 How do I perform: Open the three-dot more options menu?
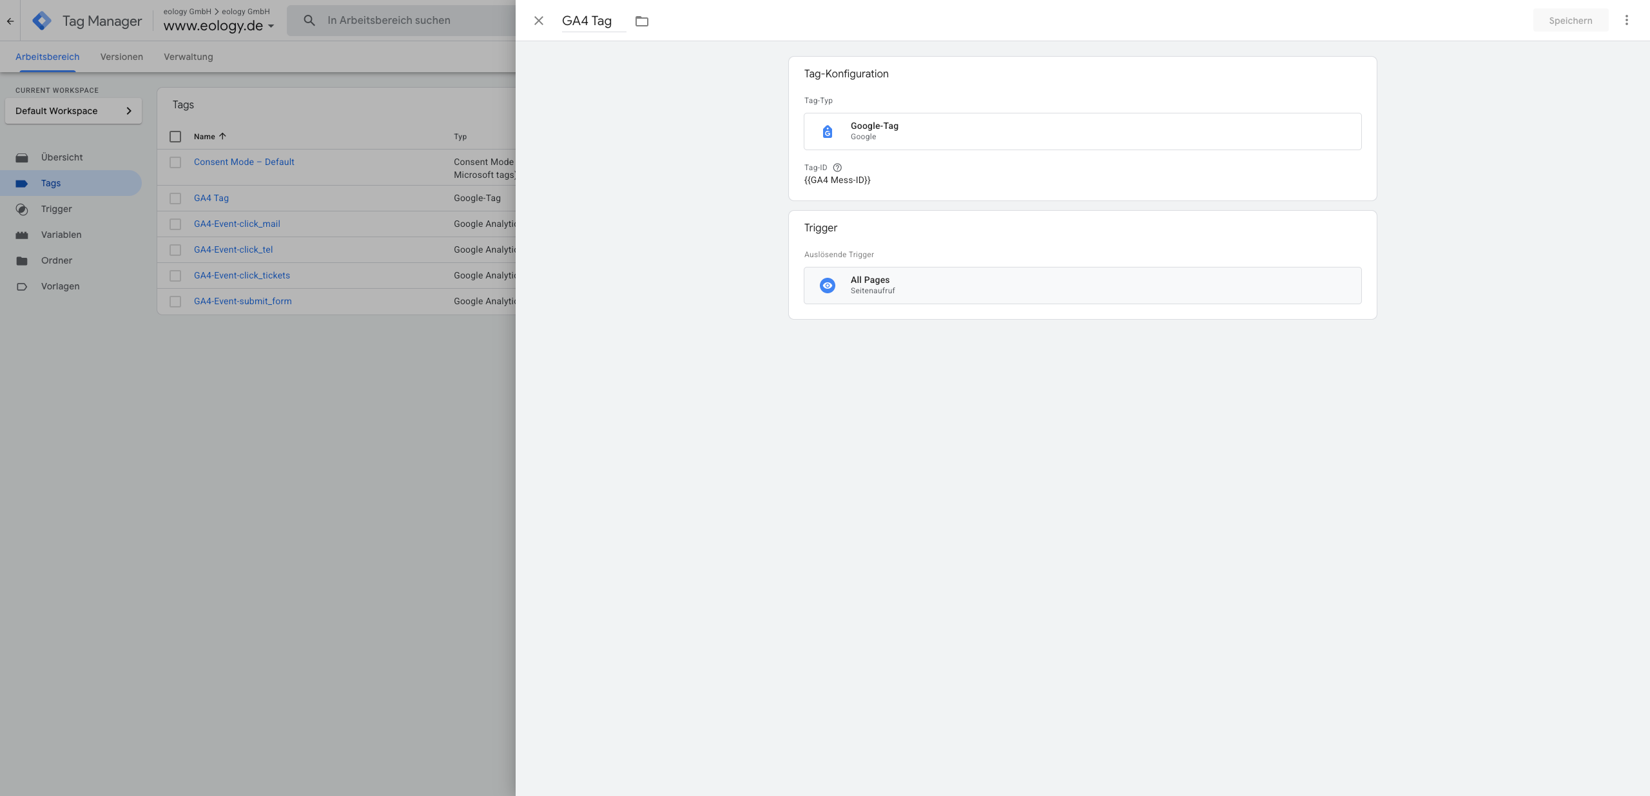[x=1626, y=21]
